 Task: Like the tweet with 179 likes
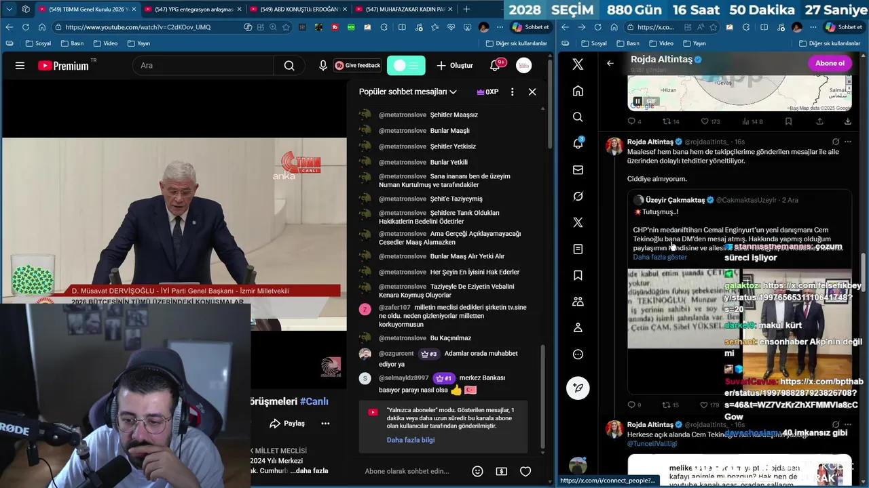tap(709, 405)
